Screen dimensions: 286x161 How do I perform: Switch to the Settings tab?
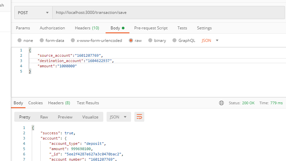pyautogui.click(x=204, y=28)
